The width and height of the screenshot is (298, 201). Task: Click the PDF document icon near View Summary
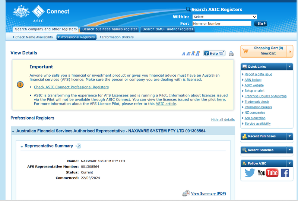click(x=186, y=194)
